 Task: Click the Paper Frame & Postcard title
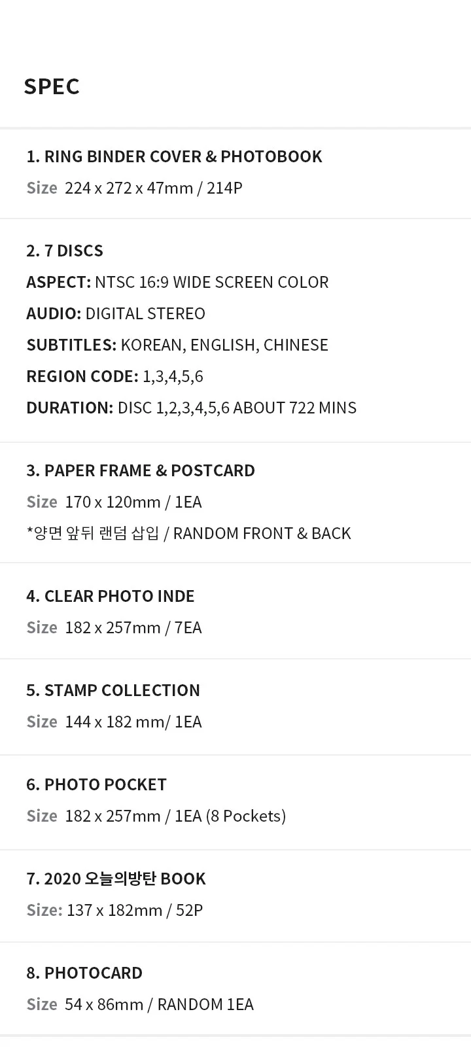click(x=141, y=470)
